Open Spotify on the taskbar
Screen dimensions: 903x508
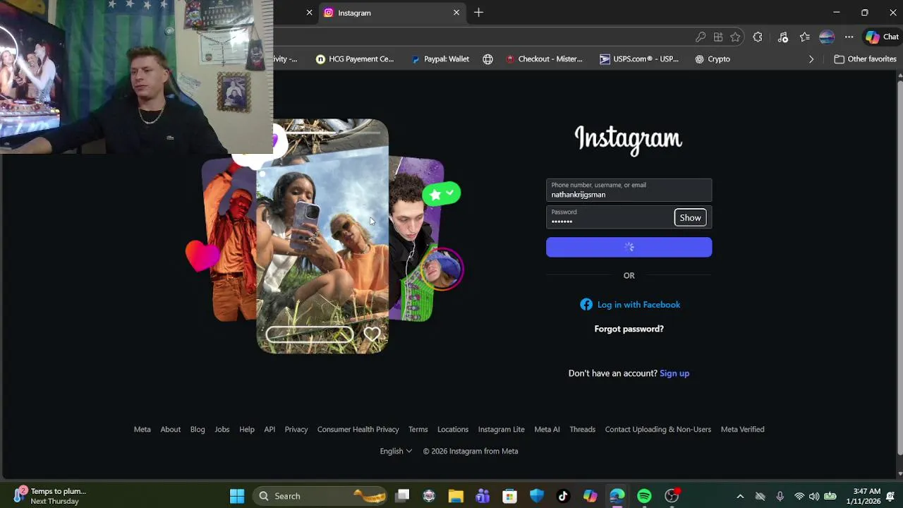(644, 496)
